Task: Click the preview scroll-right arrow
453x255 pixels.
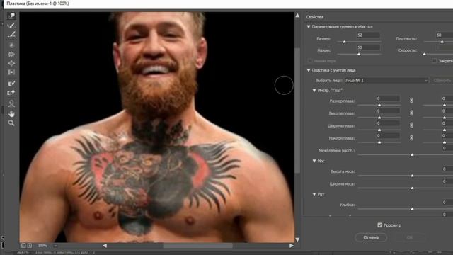Action: coord(291,246)
